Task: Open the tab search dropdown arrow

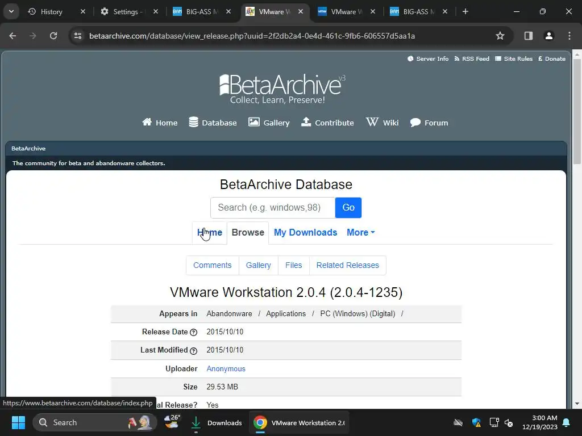Action: coord(11,11)
